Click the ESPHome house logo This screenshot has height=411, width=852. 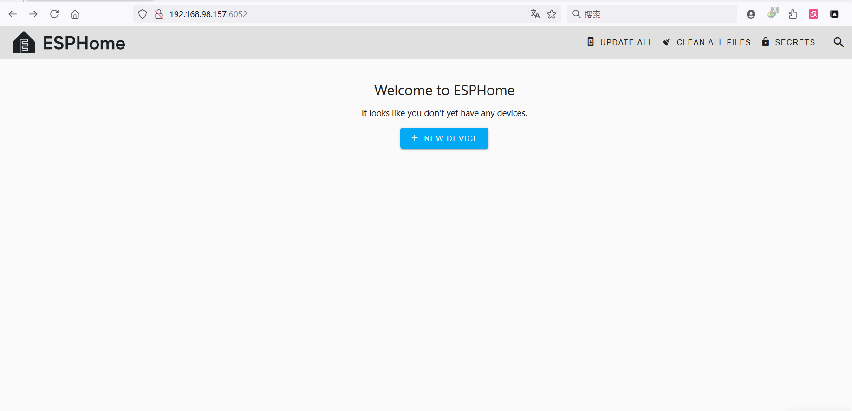coord(24,42)
